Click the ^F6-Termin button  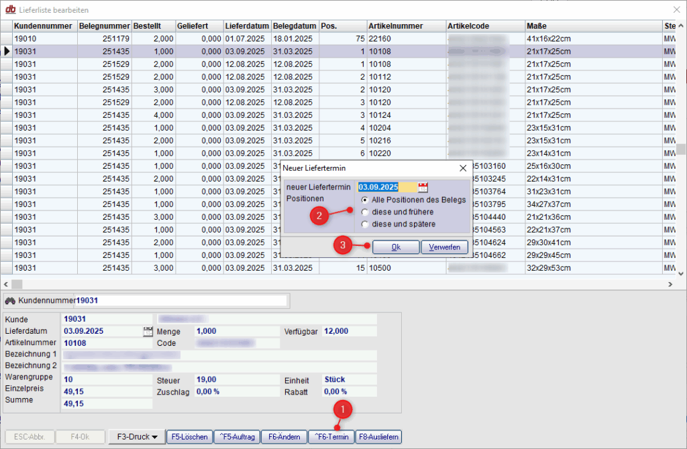point(331,437)
